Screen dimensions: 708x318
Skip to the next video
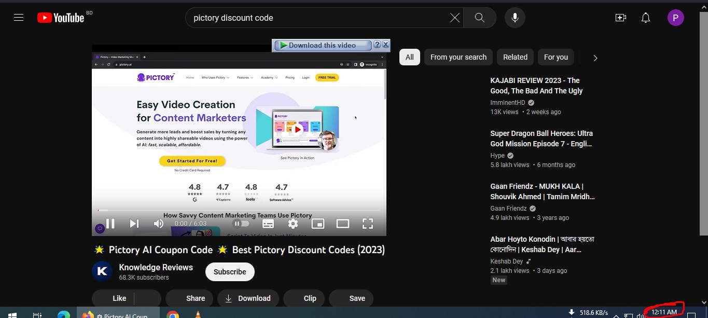coord(134,224)
